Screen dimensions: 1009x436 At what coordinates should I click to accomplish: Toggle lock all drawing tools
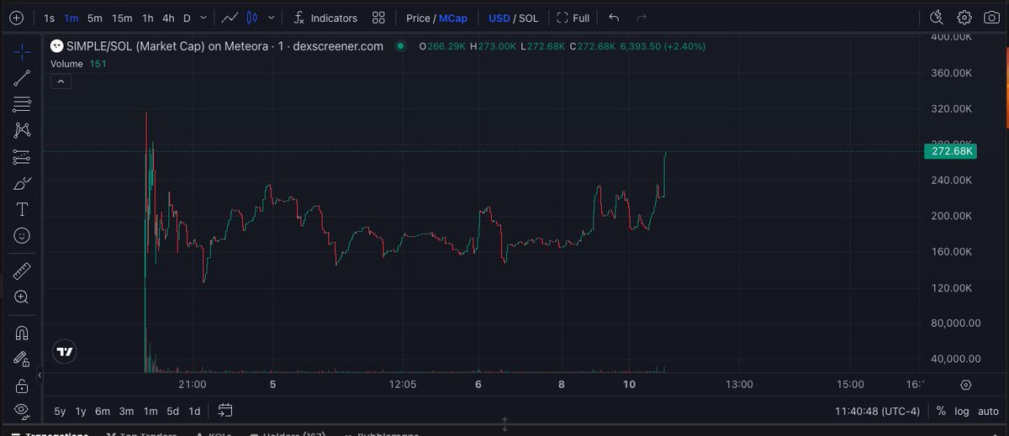pos(22,386)
